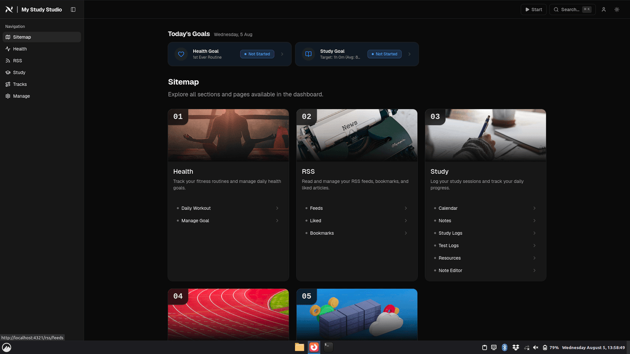Screen dimensions: 630x354
Task: Click the taskbar launcher mountain icon
Action: click(7, 348)
